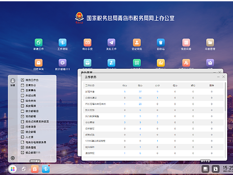Open the orange app icon in taskbar
This screenshot has height=175, width=233.
[35, 169]
